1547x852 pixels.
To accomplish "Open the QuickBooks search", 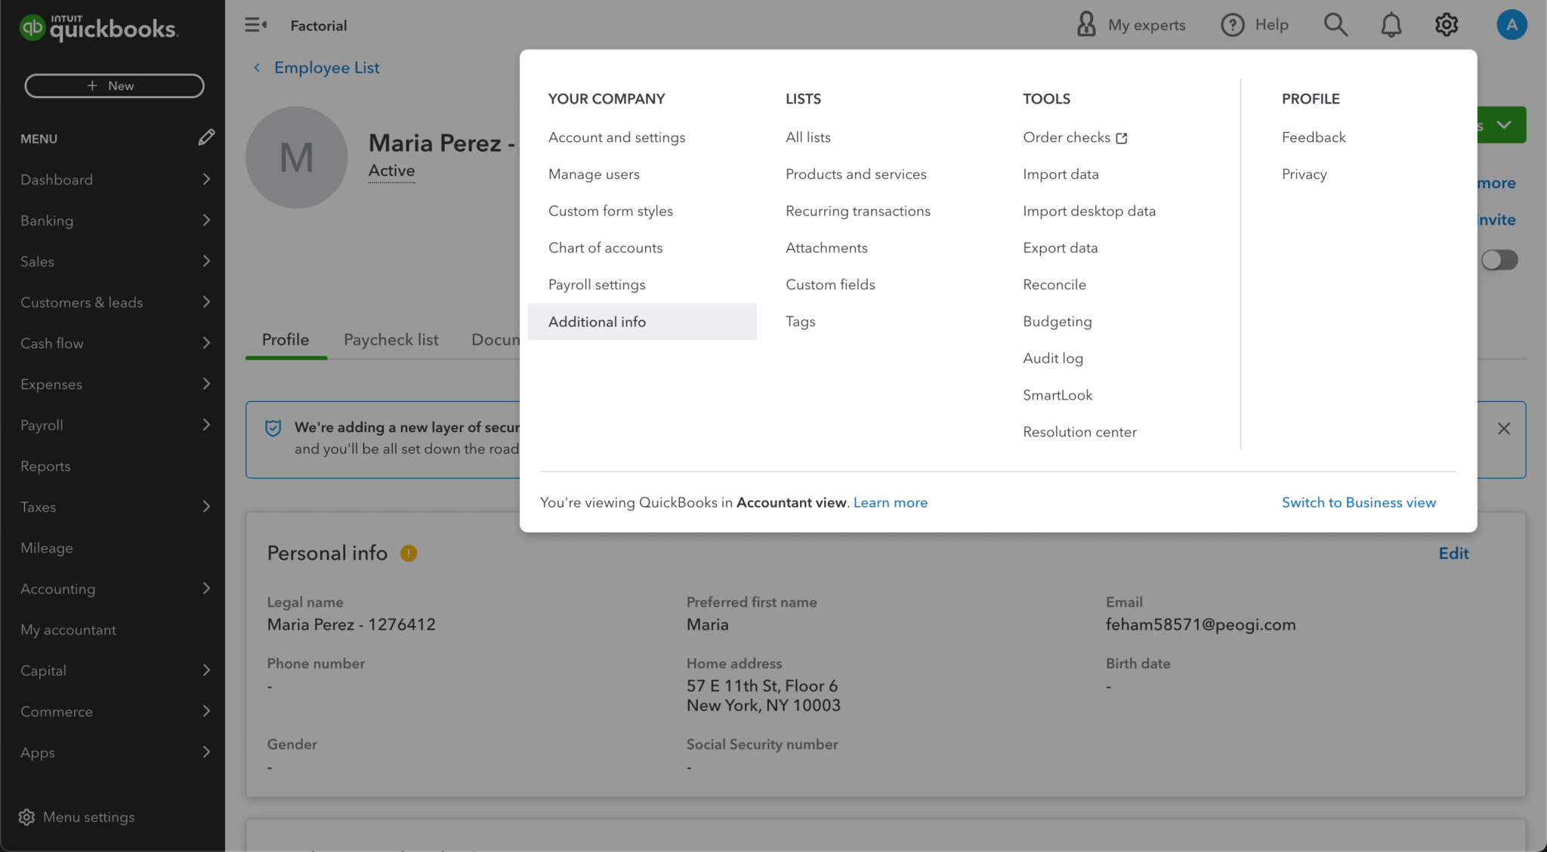I will [x=1335, y=24].
